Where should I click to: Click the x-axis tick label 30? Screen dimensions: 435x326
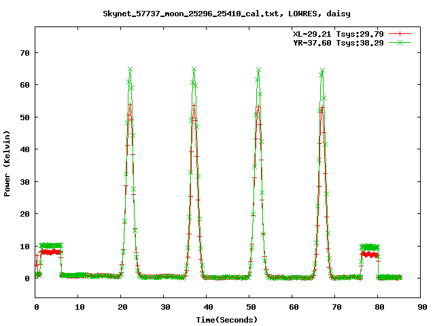point(165,307)
